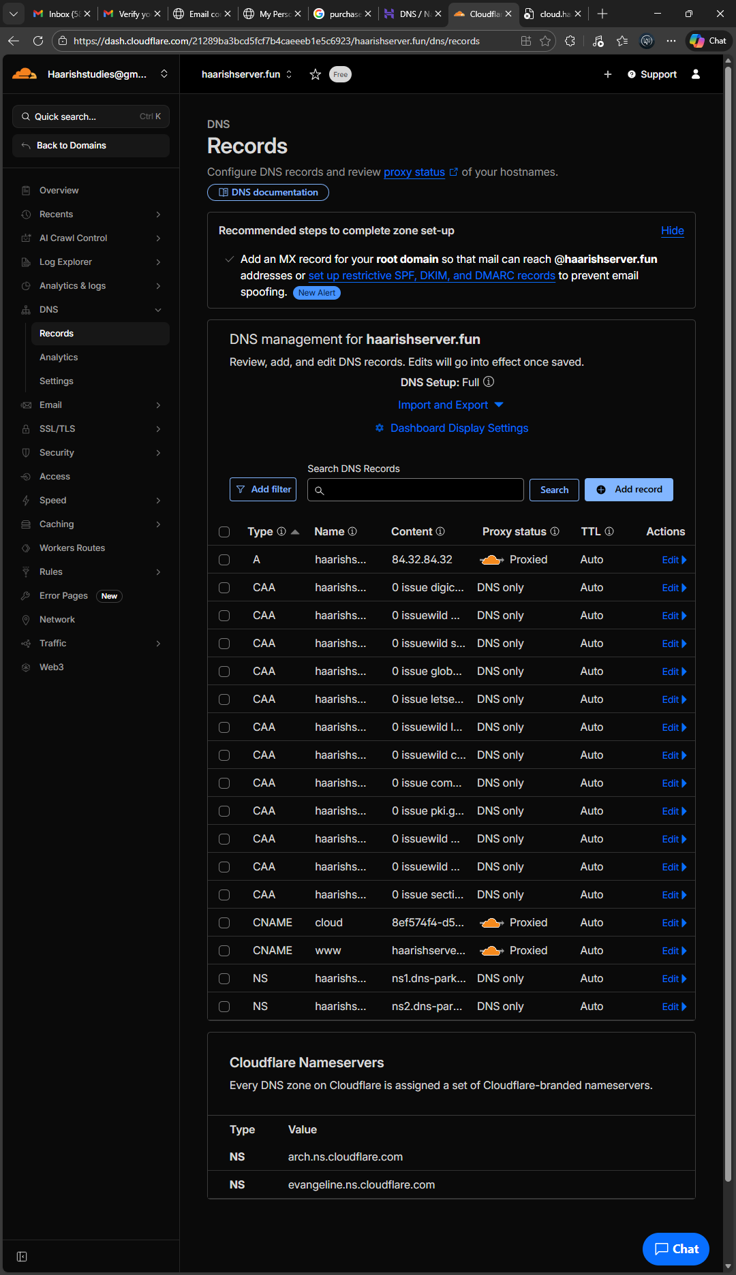This screenshot has width=736, height=1275.
Task: Refresh the browser page
Action: pyautogui.click(x=38, y=41)
